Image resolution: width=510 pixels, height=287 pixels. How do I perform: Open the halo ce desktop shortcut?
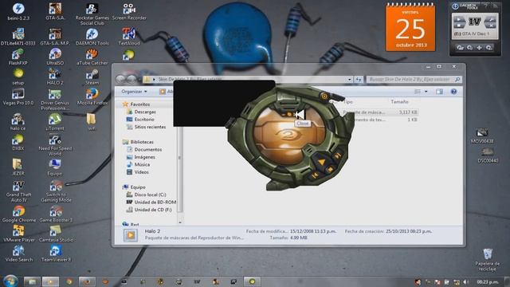(18, 122)
